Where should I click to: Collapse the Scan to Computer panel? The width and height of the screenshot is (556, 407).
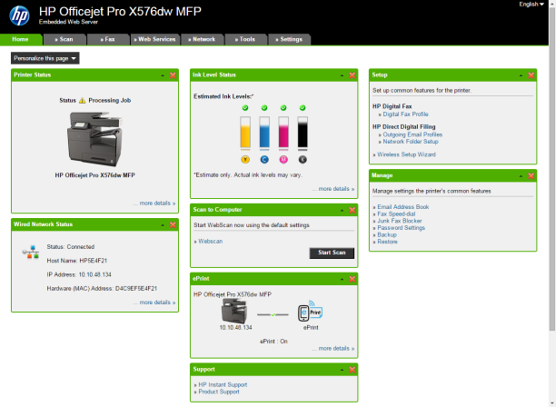(343, 211)
